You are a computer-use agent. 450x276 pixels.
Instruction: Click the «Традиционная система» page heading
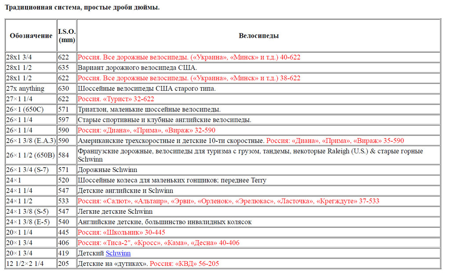pos(82,8)
